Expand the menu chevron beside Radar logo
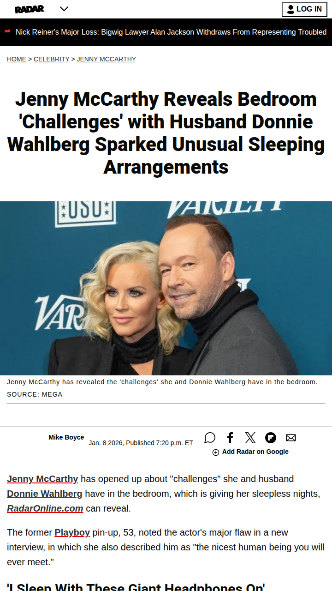 coord(64,9)
